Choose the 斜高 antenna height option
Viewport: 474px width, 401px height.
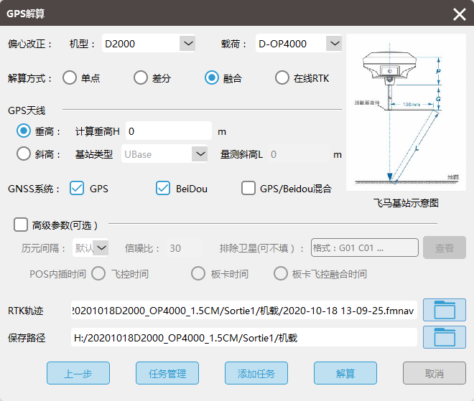24,154
